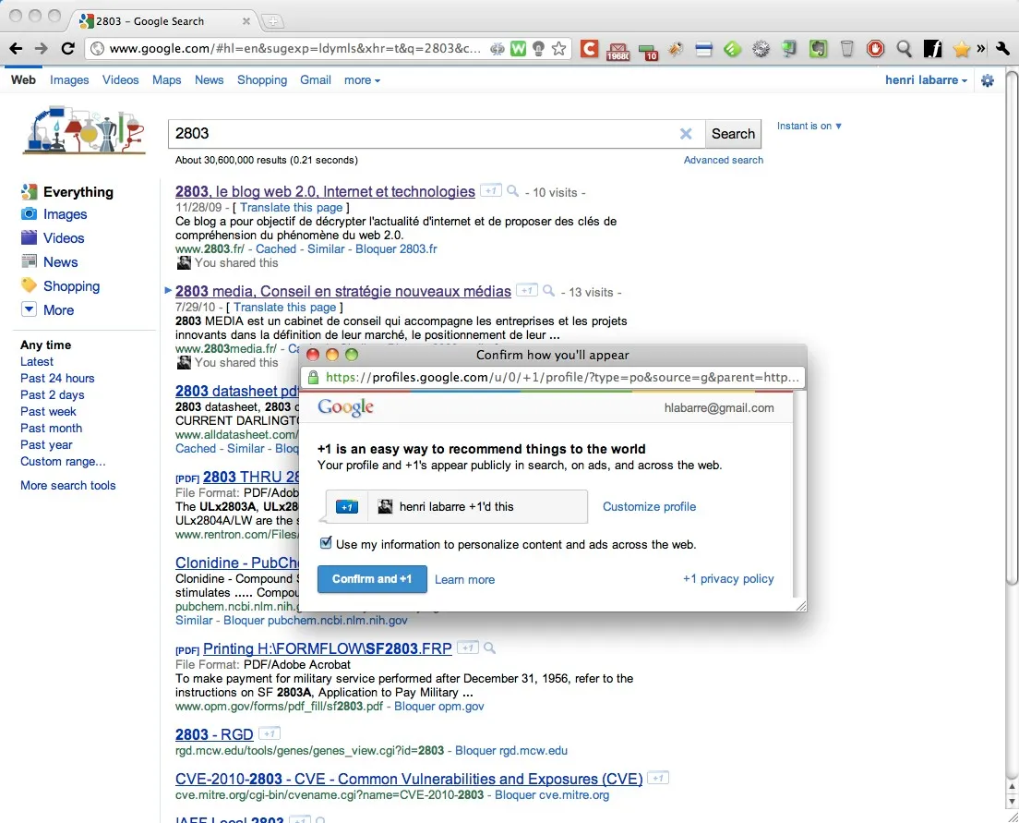The height and width of the screenshot is (823, 1019).
Task: Open Shopping in the top bar
Action: pos(262,80)
